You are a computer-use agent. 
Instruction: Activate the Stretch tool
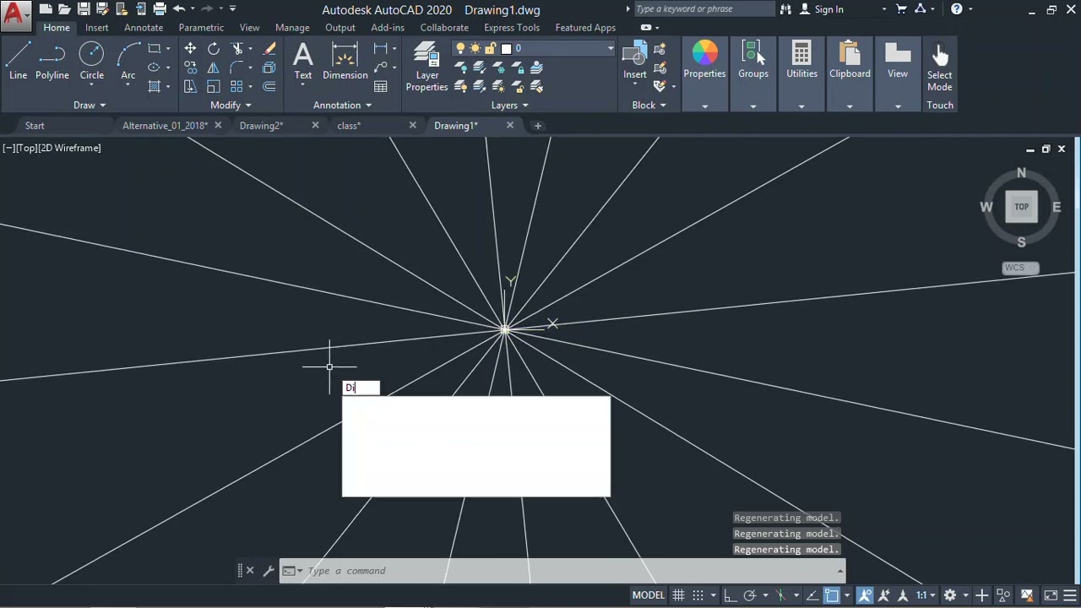[190, 86]
